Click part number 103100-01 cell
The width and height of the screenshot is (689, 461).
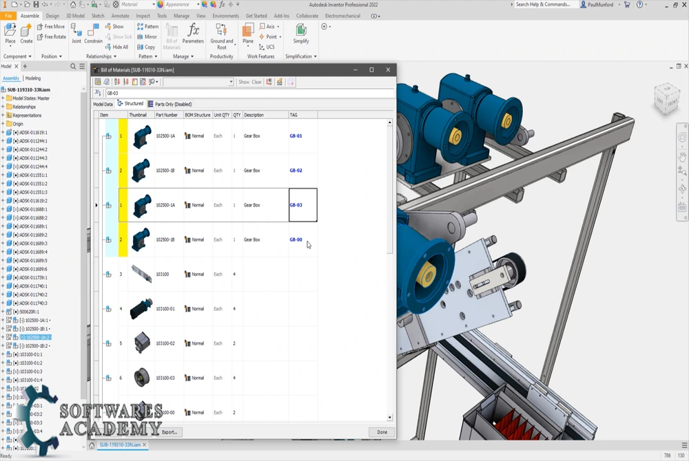click(169, 309)
